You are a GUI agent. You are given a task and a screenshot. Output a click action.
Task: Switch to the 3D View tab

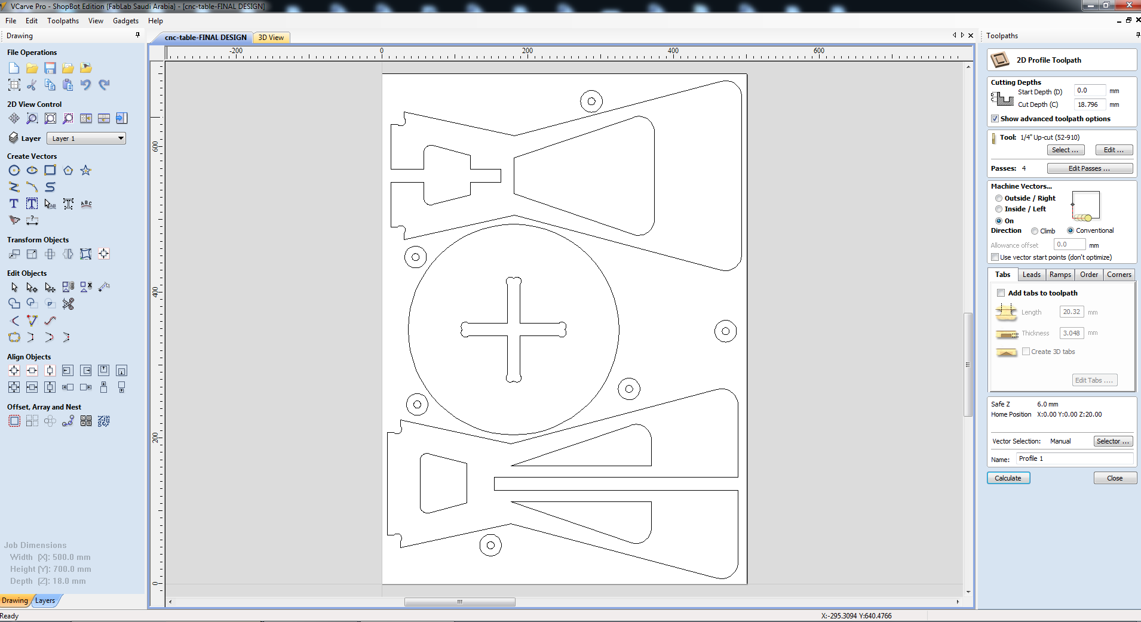pos(271,38)
